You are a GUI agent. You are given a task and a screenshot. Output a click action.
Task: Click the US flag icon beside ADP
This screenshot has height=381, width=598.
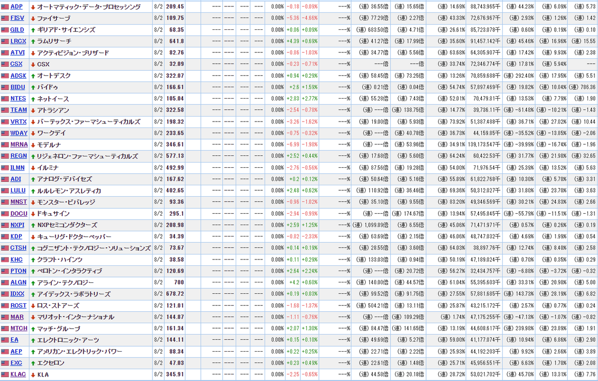point(5,7)
